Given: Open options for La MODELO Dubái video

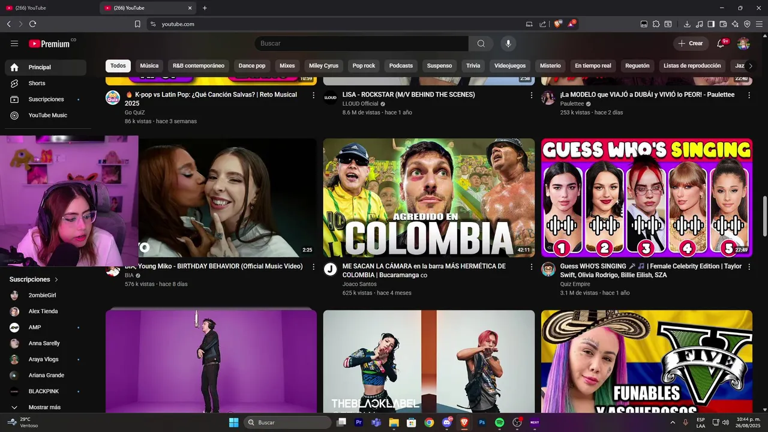Looking at the screenshot, I should click(749, 95).
